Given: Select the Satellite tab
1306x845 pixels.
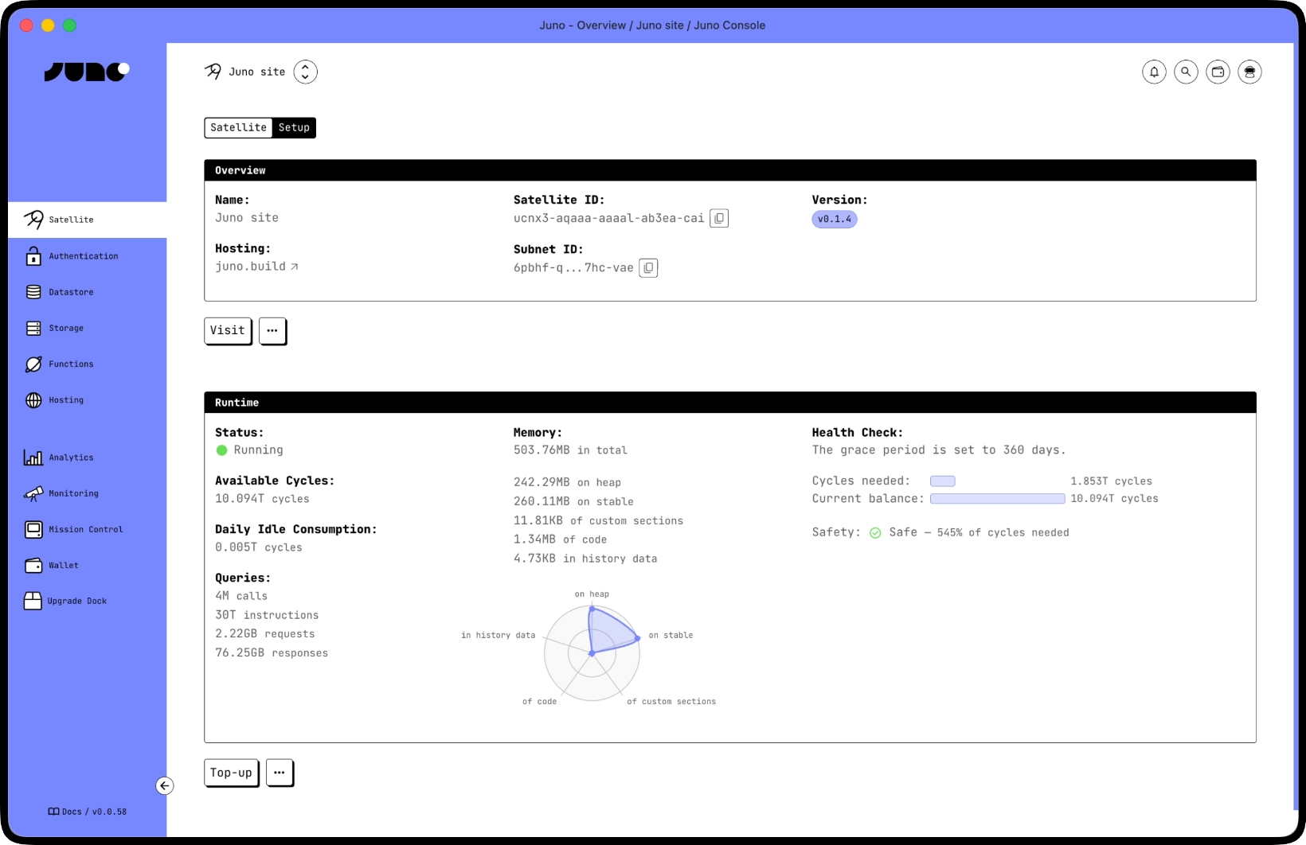Looking at the screenshot, I should click(237, 127).
